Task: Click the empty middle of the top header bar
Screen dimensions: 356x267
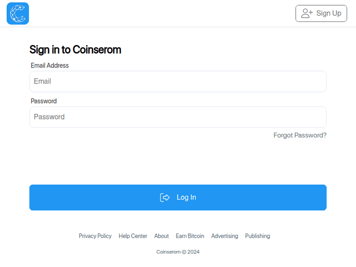Action: pyautogui.click(x=161, y=13)
